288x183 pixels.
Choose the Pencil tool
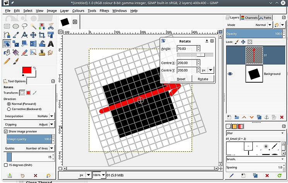pyautogui.click(x=7, y=61)
